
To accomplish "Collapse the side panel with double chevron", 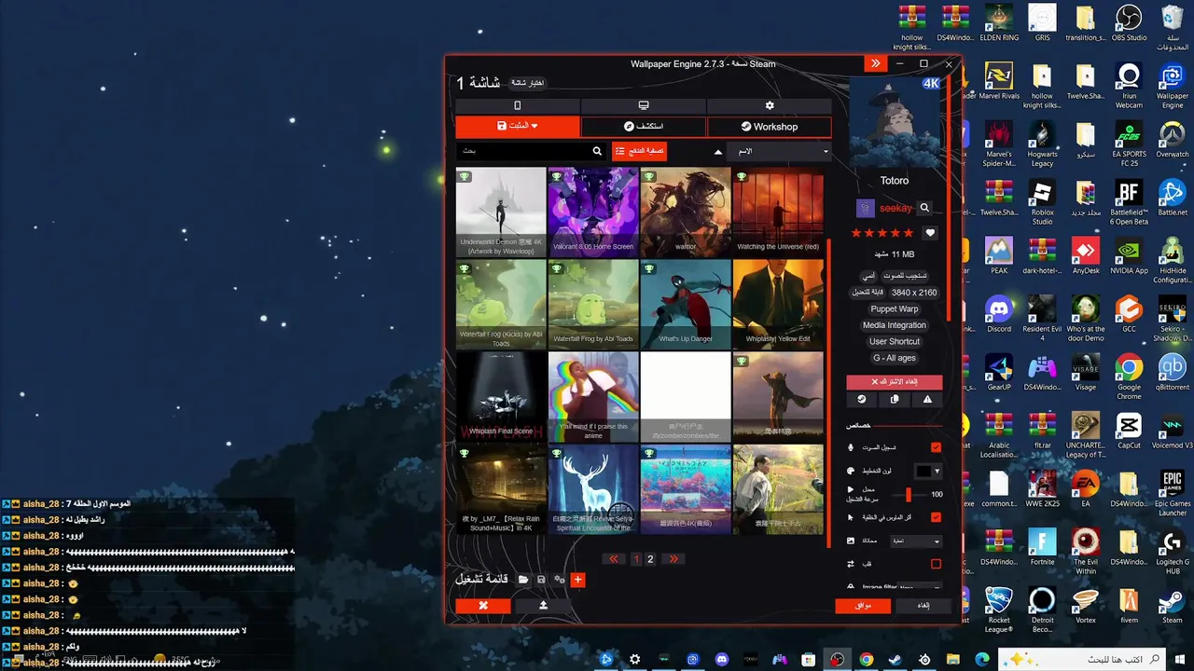I will coord(875,63).
